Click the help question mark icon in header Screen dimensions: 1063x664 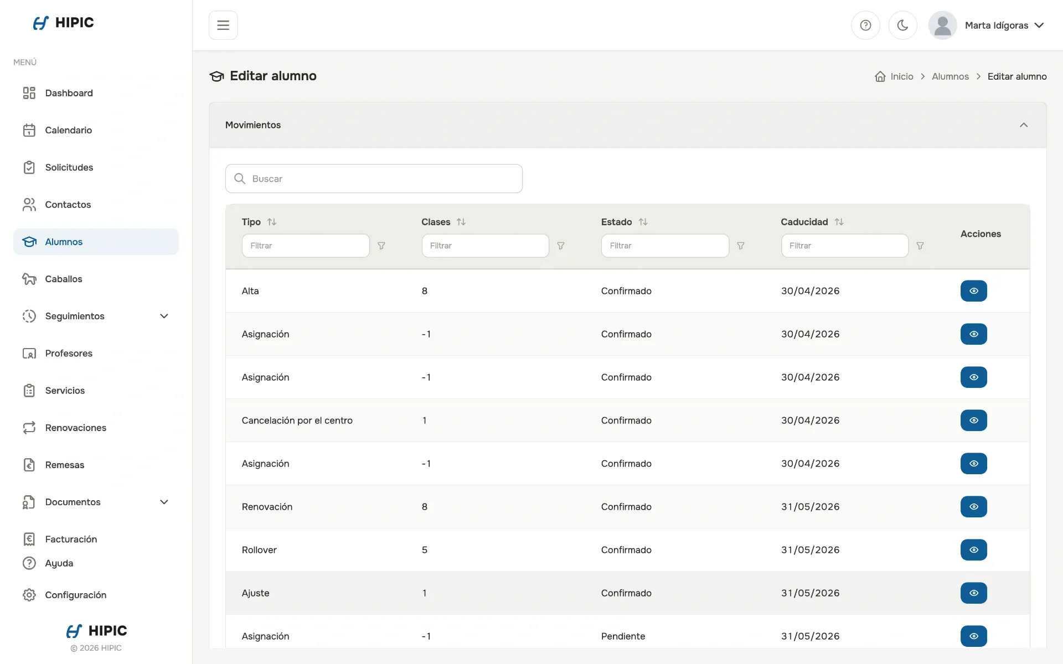pos(865,25)
